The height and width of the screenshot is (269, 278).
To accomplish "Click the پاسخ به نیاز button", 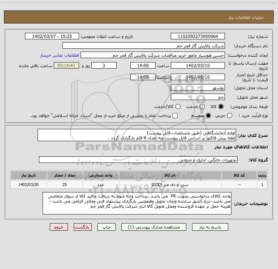I will (210, 227).
